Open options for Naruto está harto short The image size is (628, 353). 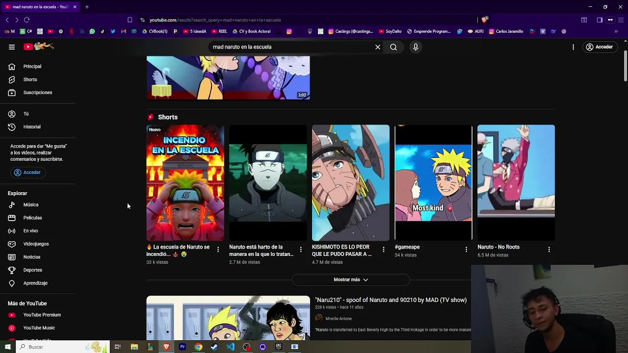tap(301, 250)
